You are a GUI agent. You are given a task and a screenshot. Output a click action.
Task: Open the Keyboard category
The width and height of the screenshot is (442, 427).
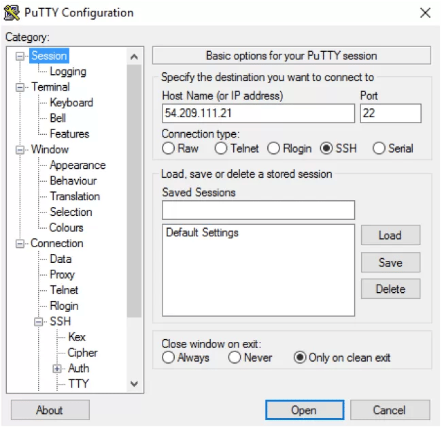point(71,102)
